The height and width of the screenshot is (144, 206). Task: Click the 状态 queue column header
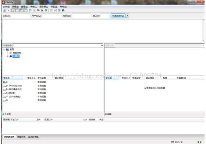pyautogui.click(x=102, y=120)
